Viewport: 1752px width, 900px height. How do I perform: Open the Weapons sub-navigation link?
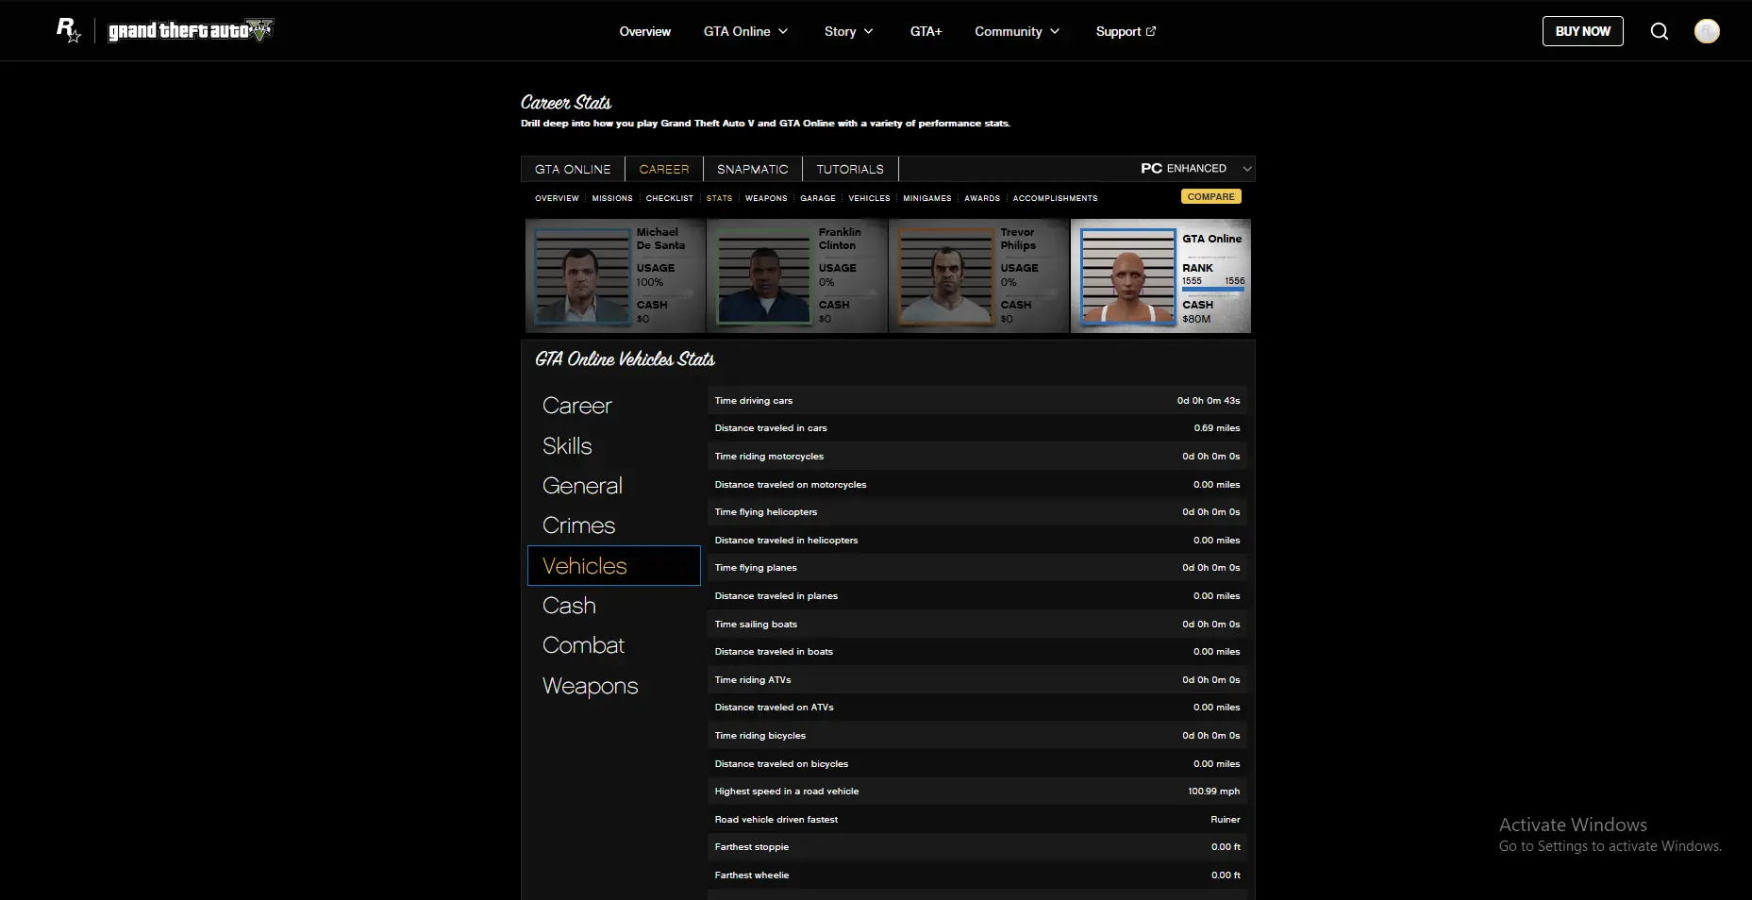[x=765, y=198]
